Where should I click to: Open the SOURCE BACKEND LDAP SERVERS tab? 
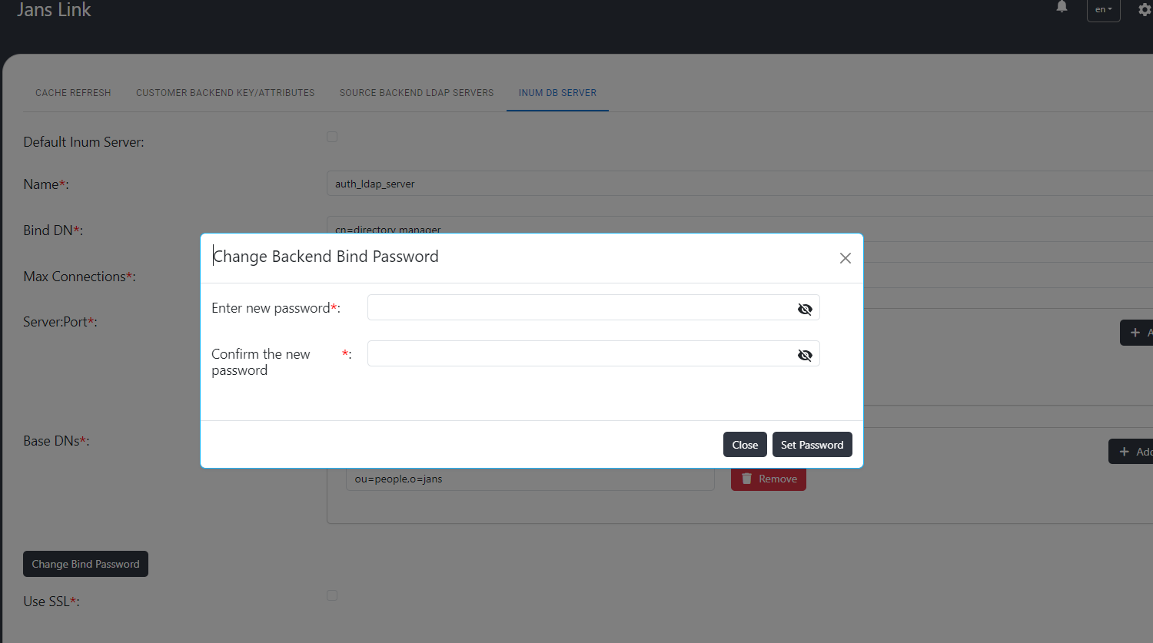pyautogui.click(x=416, y=92)
